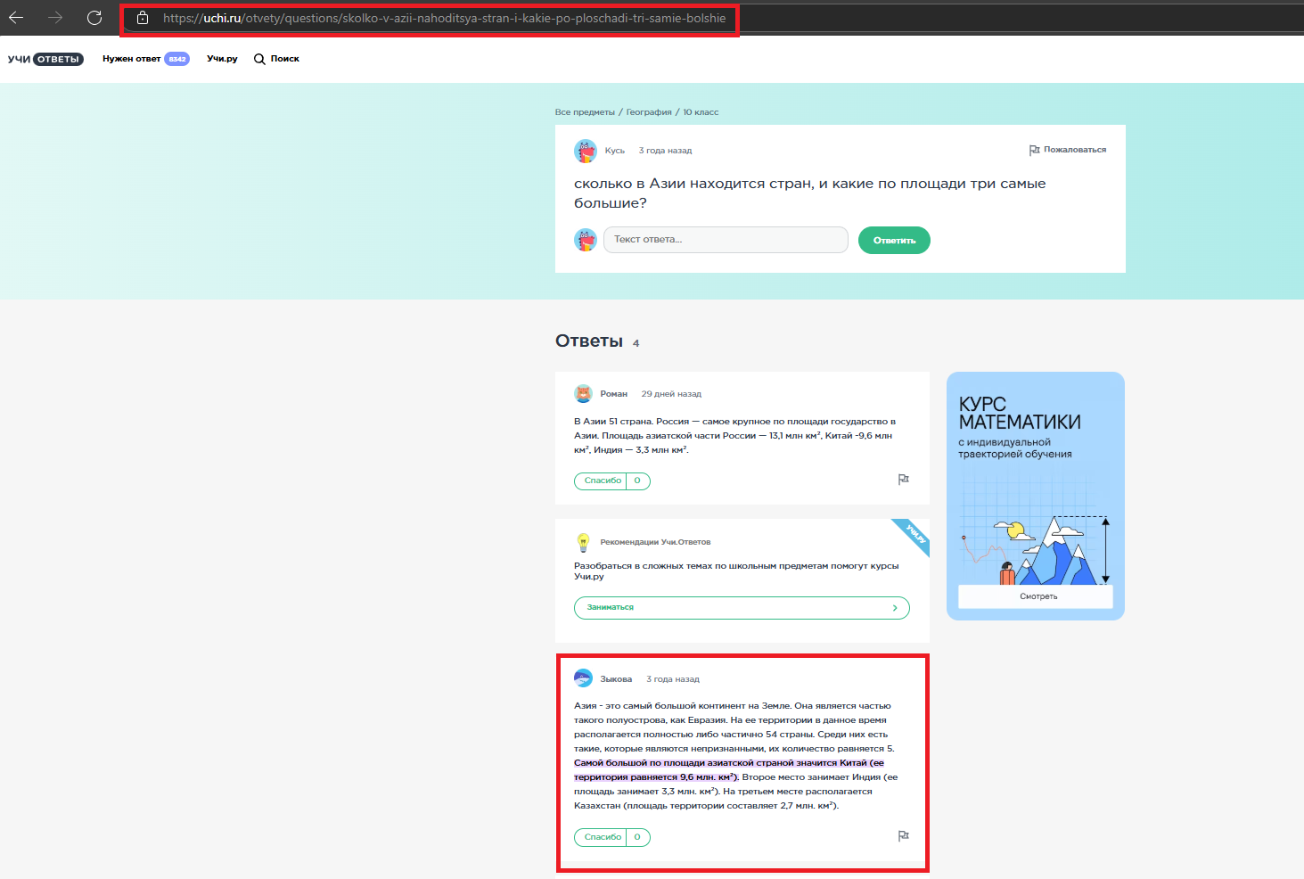This screenshot has height=879, width=1304.
Task: Click the site lock icon in address bar
Action: point(143,18)
